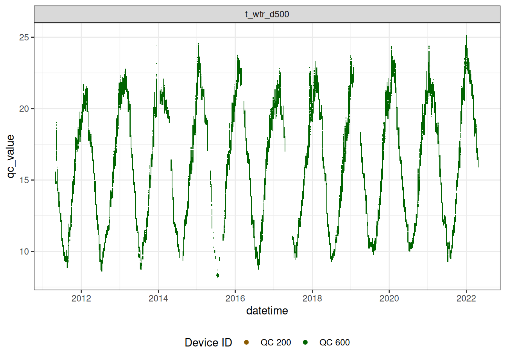506x362 pixels.
Task: Click the highest data peak near 2022
Action: coord(466,36)
